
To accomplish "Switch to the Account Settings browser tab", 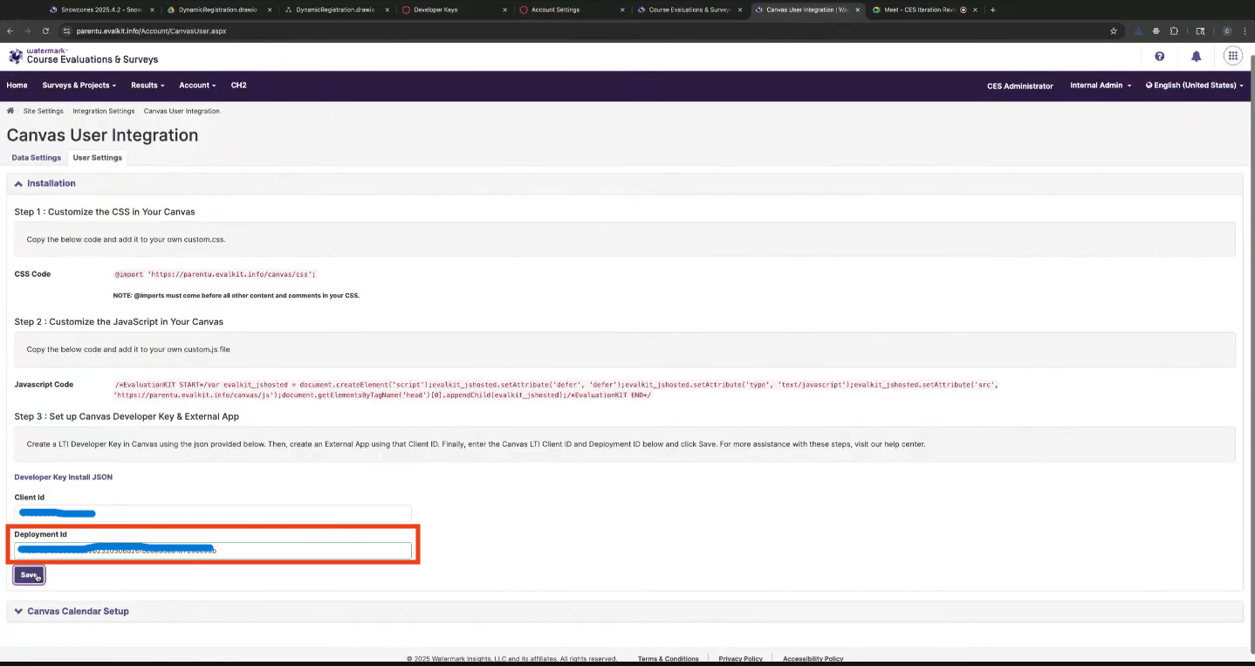I will 571,10.
